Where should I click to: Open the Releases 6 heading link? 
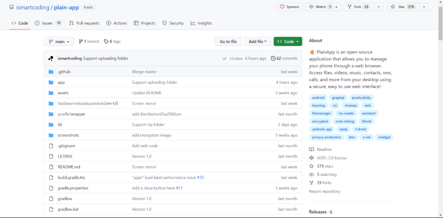(x=321, y=212)
